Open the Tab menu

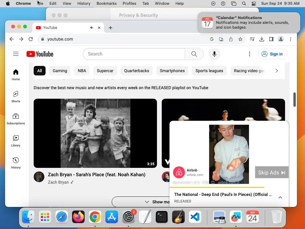(145, 4)
